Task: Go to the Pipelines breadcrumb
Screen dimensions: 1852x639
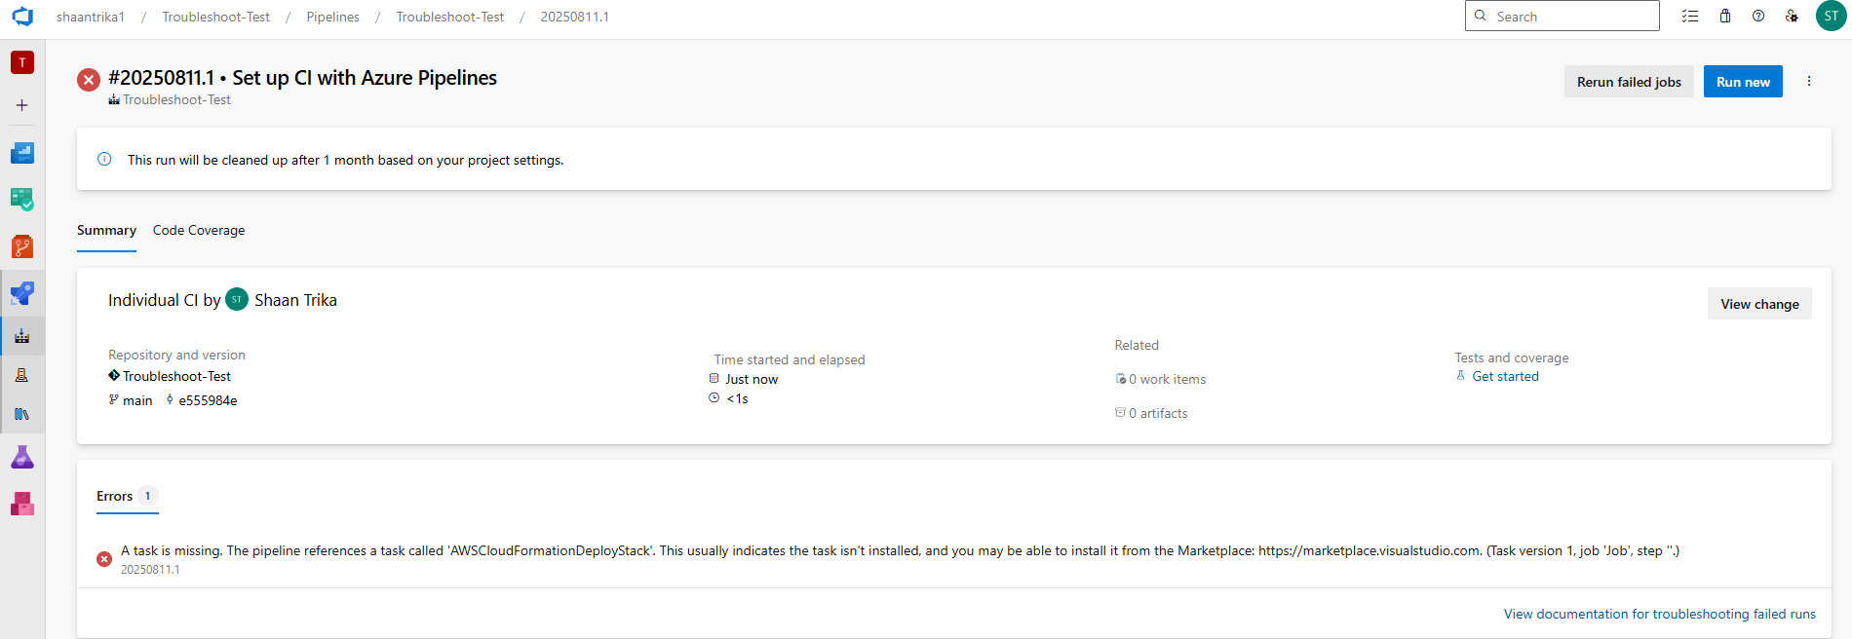Action: click(332, 17)
